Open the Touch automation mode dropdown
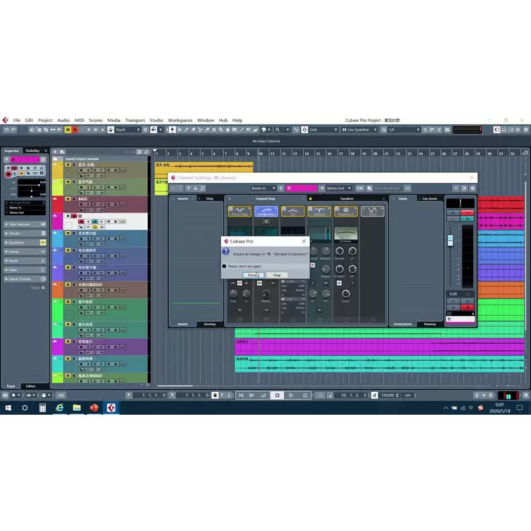Screen dimensions: 531x531 click(x=128, y=130)
